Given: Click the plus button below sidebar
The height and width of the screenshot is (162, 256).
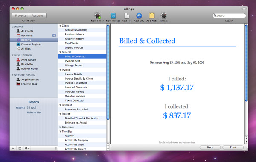Looking at the screenshot, I should (x=13, y=148).
